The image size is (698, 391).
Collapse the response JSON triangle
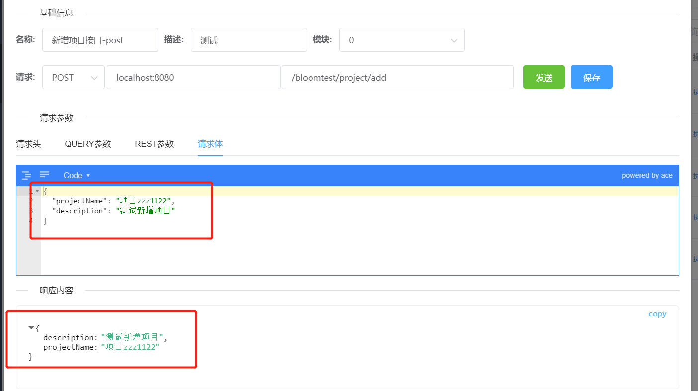[x=31, y=327]
